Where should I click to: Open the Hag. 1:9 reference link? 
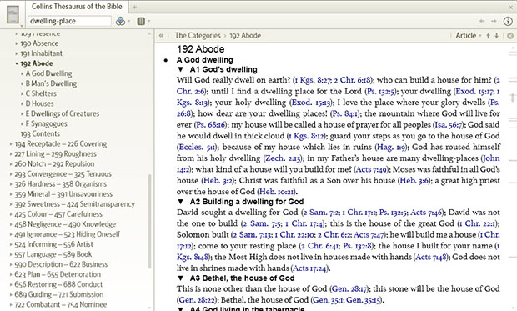[x=391, y=147]
